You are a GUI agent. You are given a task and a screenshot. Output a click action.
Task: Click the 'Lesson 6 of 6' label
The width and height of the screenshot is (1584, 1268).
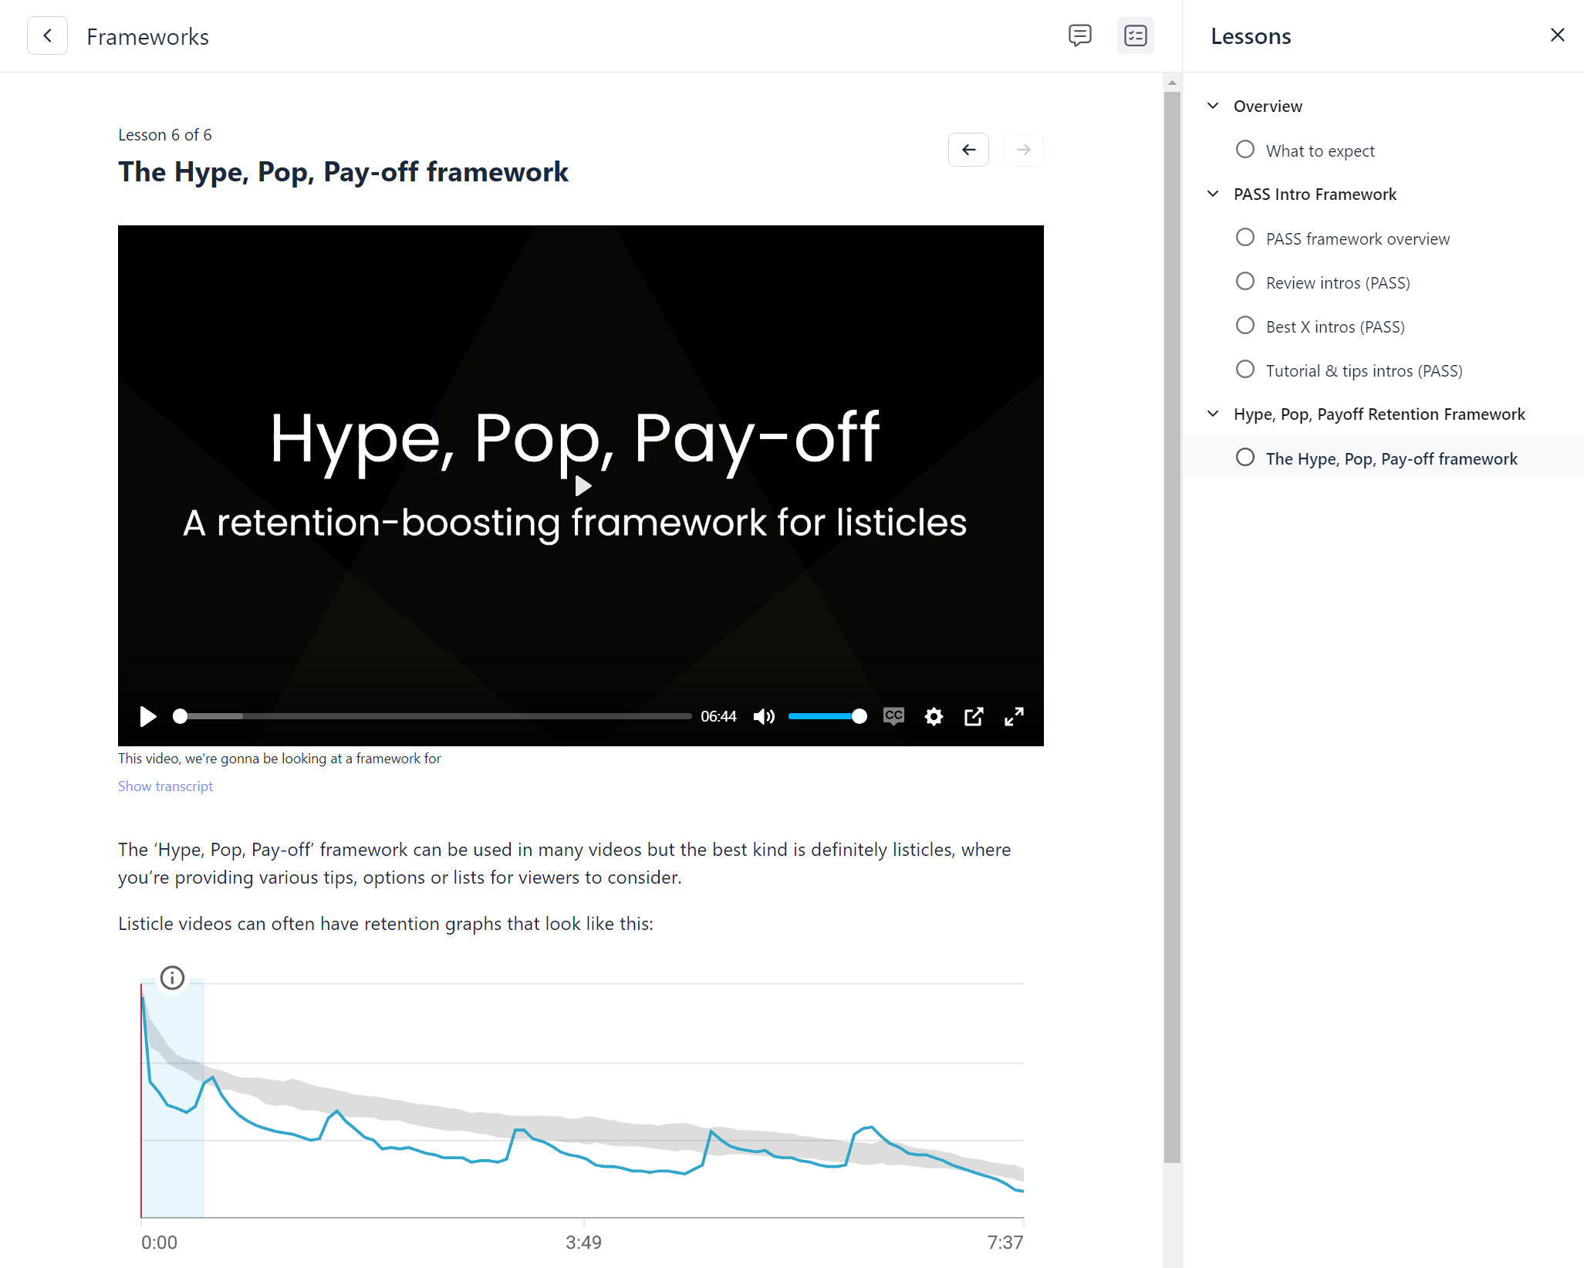point(165,135)
